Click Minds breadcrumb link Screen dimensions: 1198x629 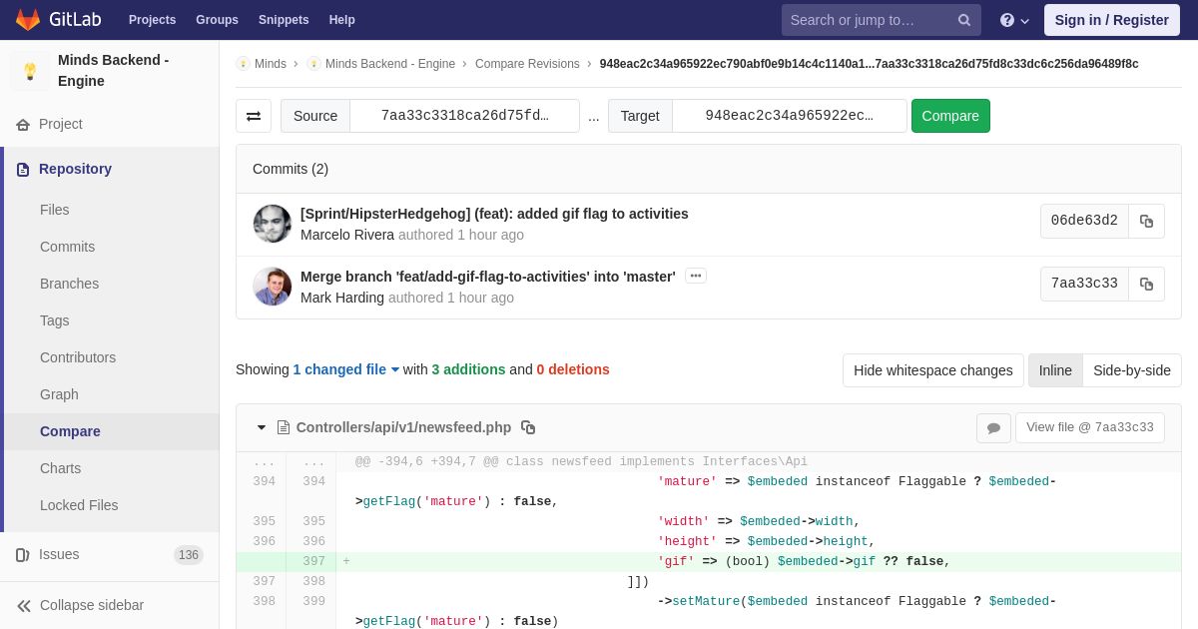click(x=271, y=64)
